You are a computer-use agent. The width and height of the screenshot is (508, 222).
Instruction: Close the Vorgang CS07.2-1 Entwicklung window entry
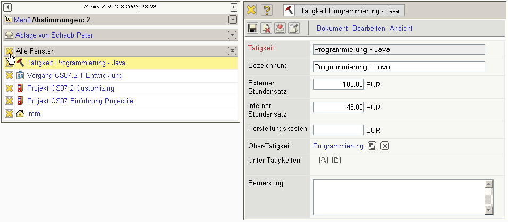point(9,76)
